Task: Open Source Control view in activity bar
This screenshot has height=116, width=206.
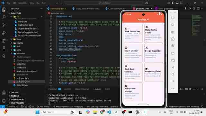Action: (x=4, y=25)
